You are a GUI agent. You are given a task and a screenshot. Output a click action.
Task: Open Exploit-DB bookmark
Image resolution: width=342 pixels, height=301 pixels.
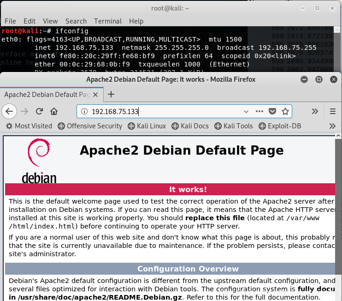pyautogui.click(x=280, y=126)
